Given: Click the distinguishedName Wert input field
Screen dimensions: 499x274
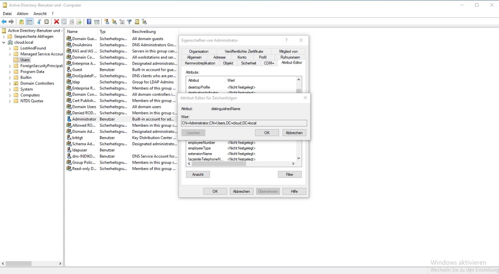Looking at the screenshot, I should [x=244, y=123].
